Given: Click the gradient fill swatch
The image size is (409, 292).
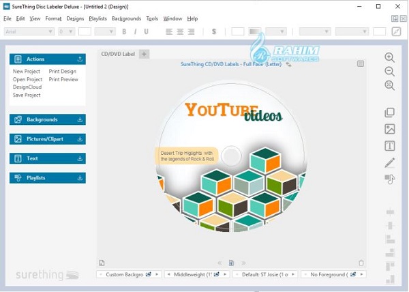Looking at the screenshot, I should (254, 31).
